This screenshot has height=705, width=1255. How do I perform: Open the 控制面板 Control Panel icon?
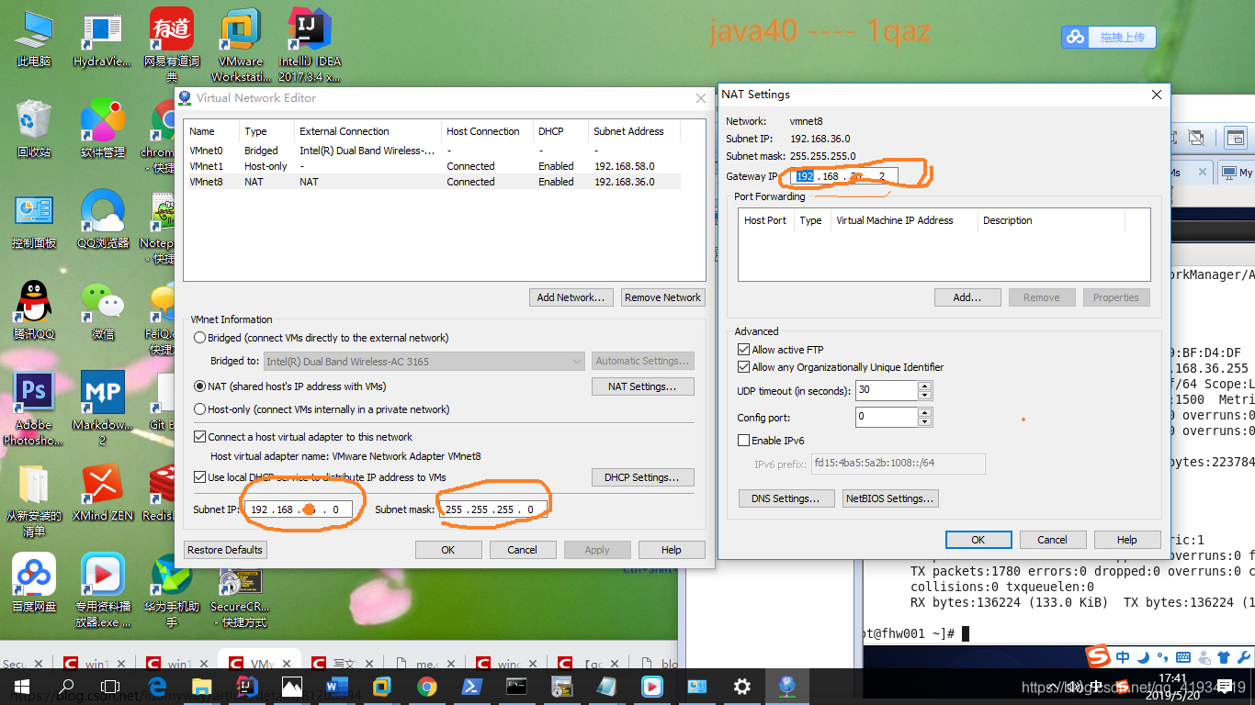pos(34,220)
